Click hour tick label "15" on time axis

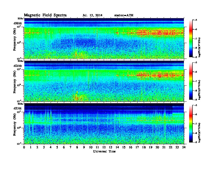click(x=124, y=147)
